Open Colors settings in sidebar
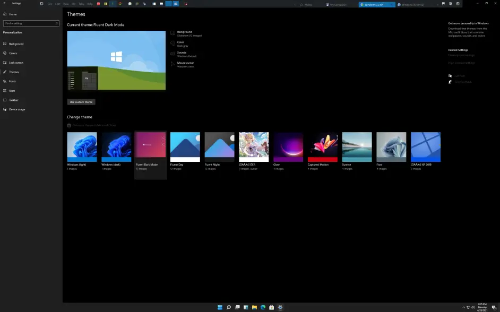This screenshot has height=312, width=500. tap(10, 53)
